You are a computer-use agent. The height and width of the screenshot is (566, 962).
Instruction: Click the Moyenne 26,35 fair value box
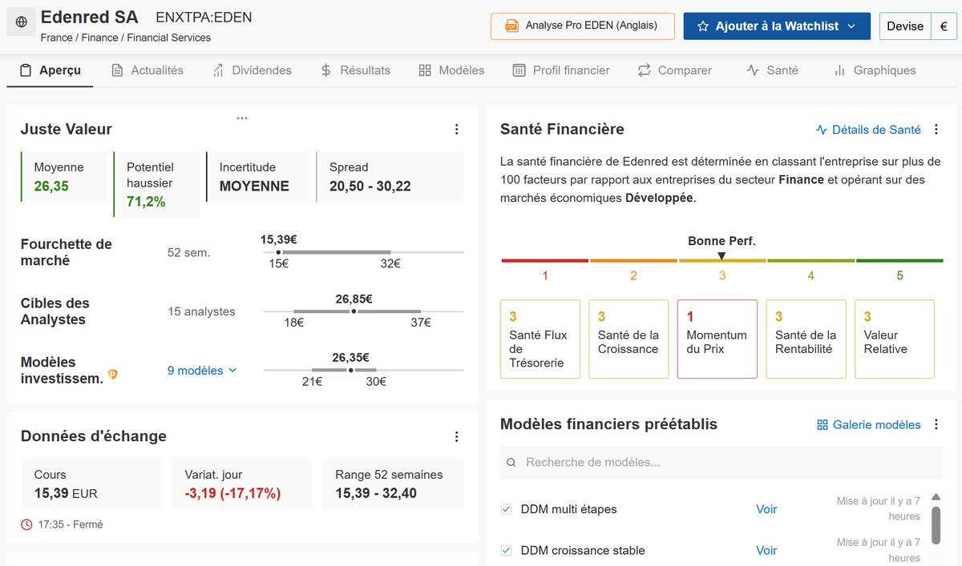pos(63,177)
